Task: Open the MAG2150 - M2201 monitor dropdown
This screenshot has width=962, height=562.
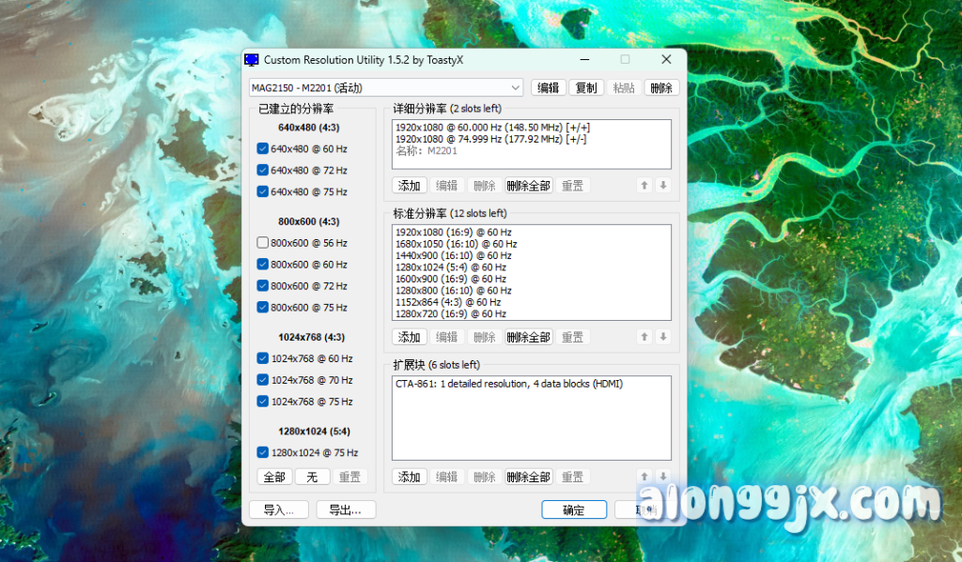Action: (x=385, y=87)
